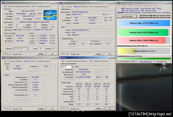Open the About tab in the SPD window
173x117 pixels.
coord(104,61)
